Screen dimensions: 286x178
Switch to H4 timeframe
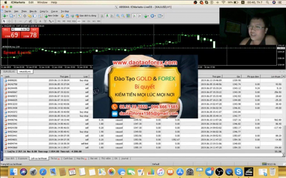click(x=84, y=21)
